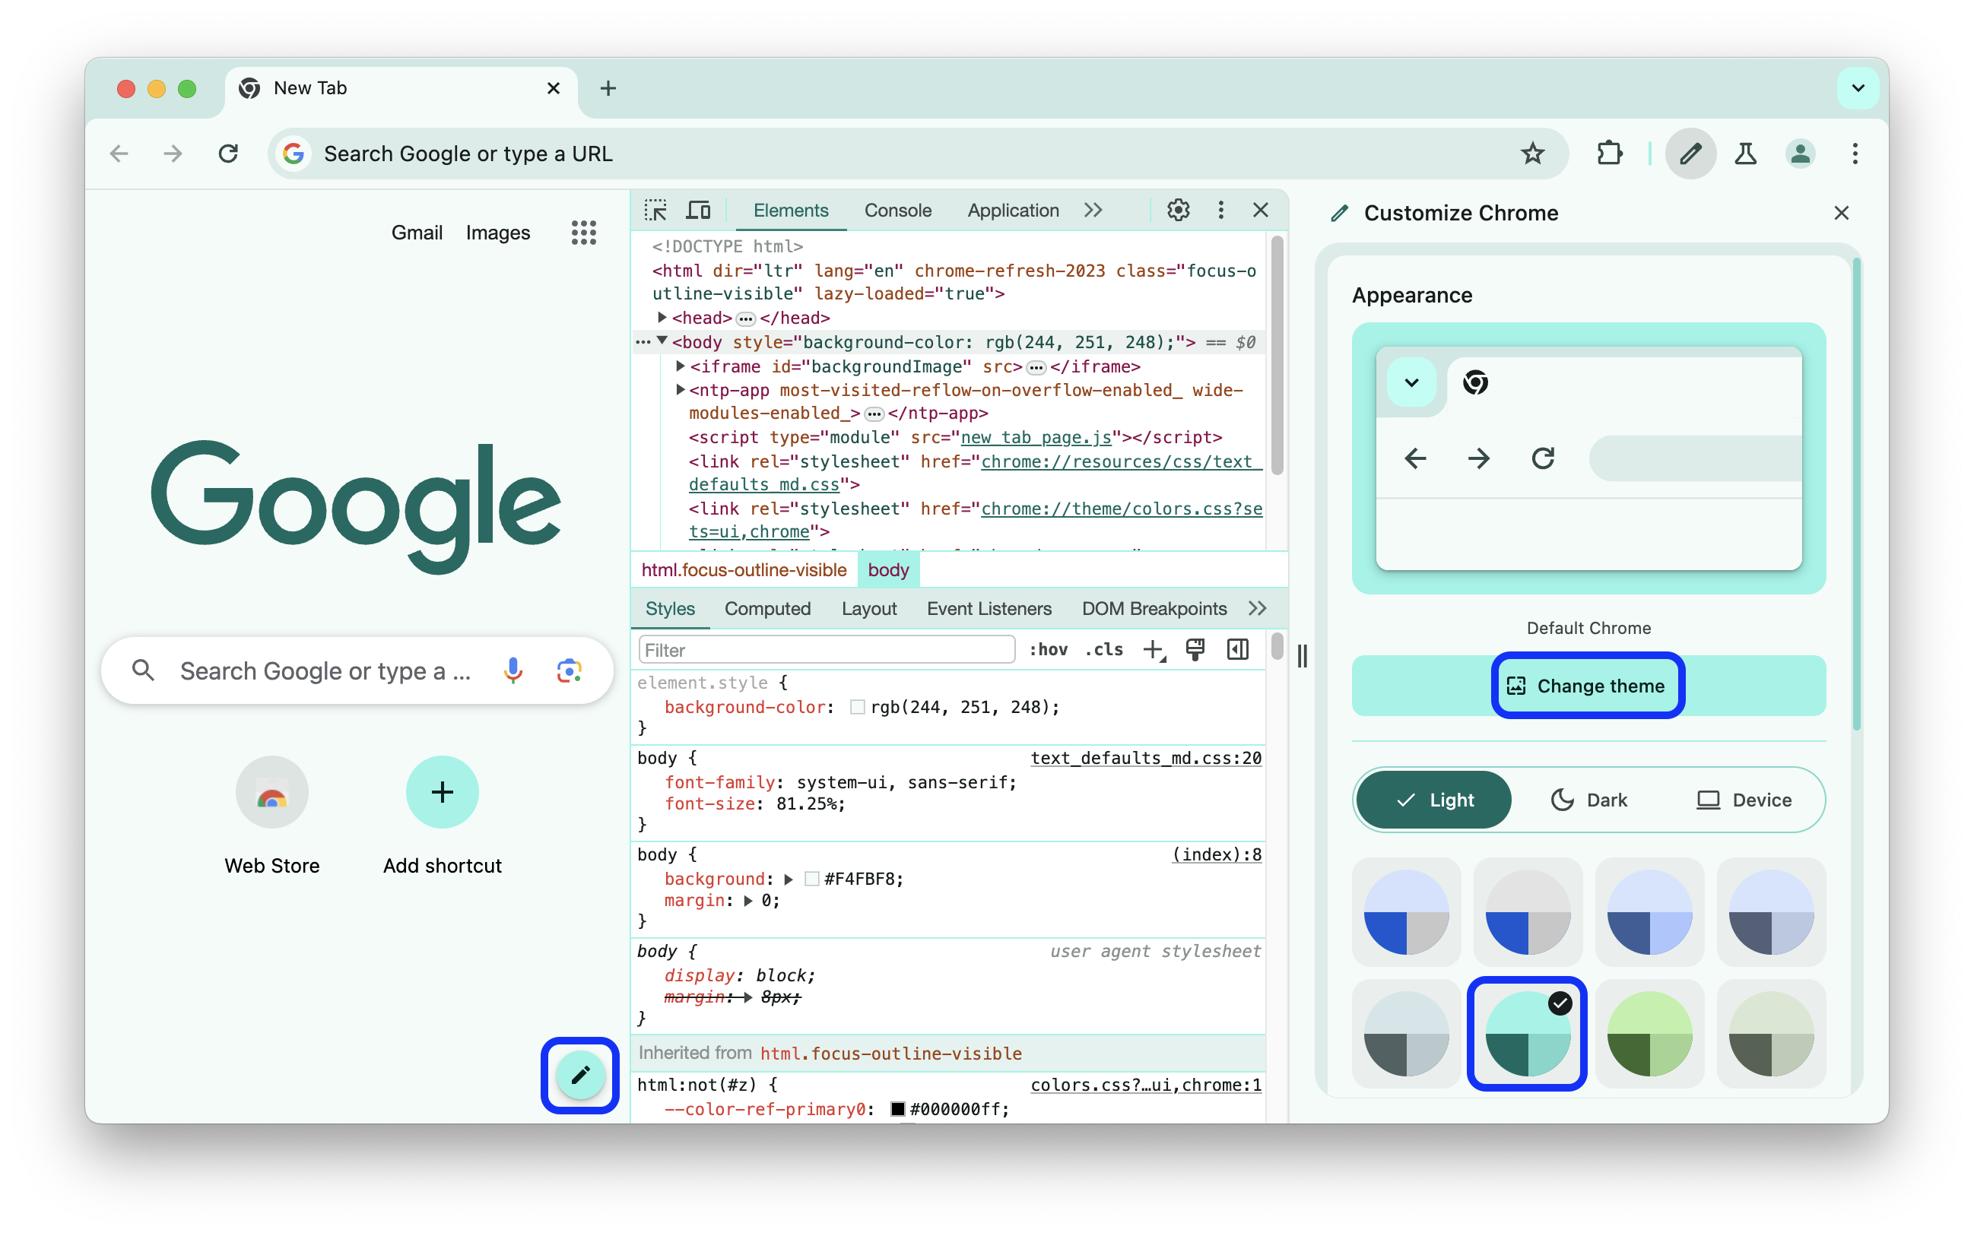Switch to the Application tab
This screenshot has height=1236, width=1974.
pos(1013,209)
